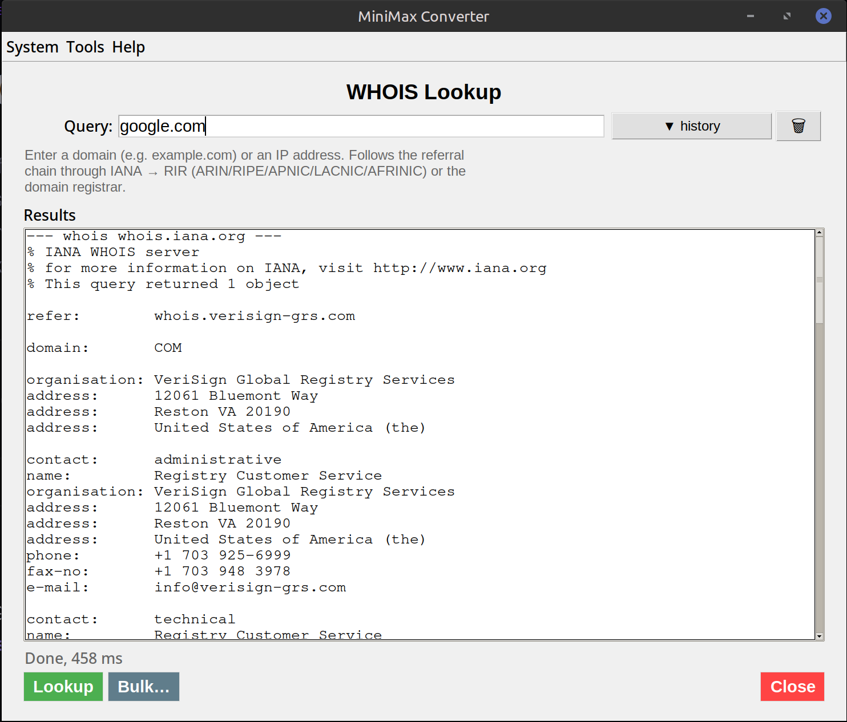Image resolution: width=847 pixels, height=722 pixels.
Task: Maximize the MiniMax Converter window
Action: coord(787,16)
